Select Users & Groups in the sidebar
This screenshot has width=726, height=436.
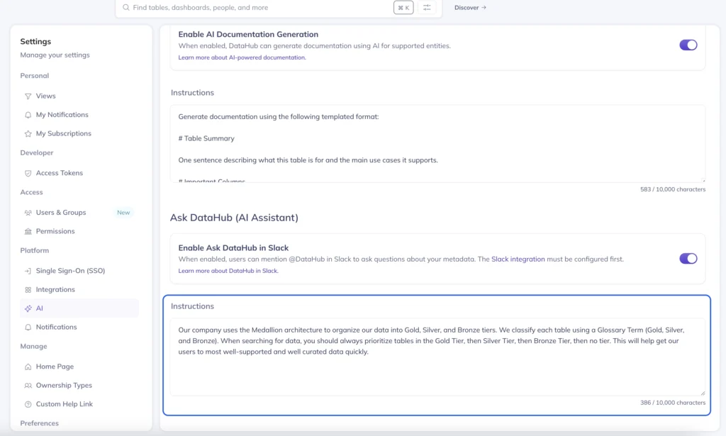[x=60, y=212]
